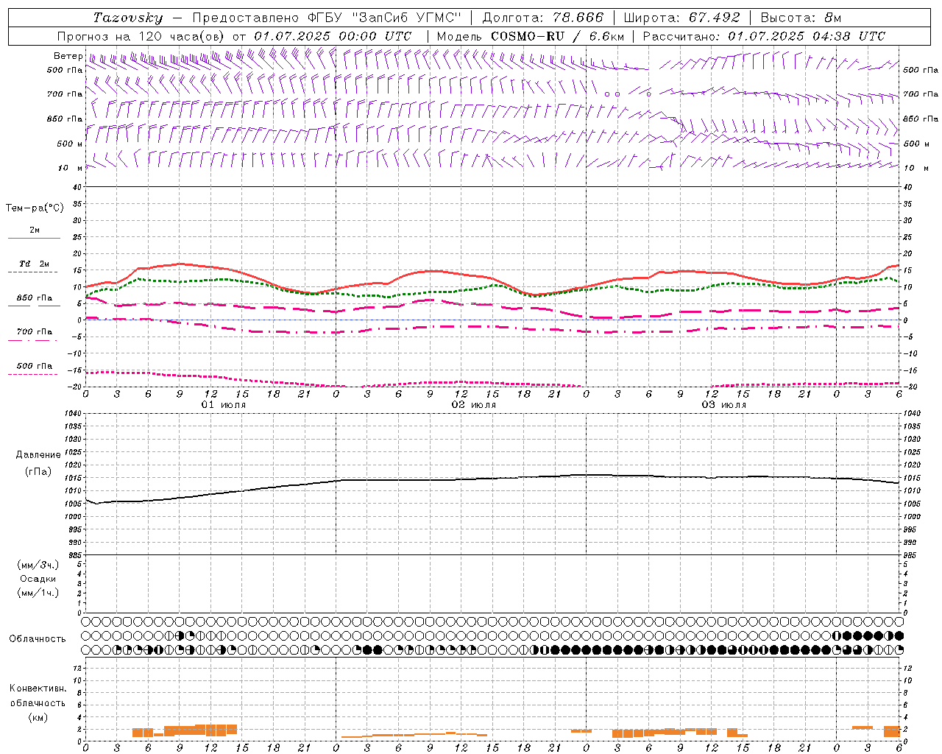
Task: Click the "Td 2м" dew point legend entry
Action: 34,264
